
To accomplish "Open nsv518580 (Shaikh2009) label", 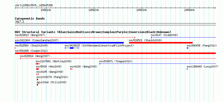I will click(x=32, y=45).
